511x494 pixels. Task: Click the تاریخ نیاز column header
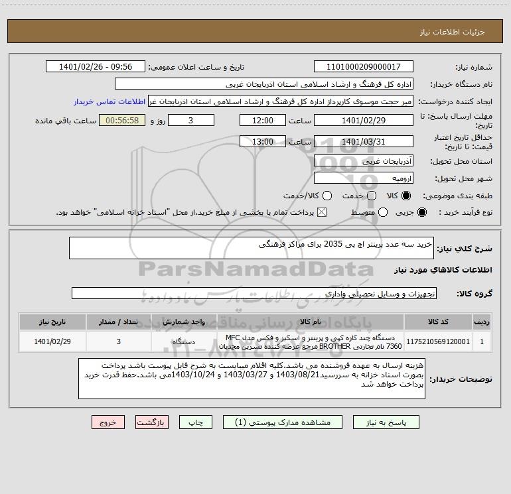pos(52,322)
